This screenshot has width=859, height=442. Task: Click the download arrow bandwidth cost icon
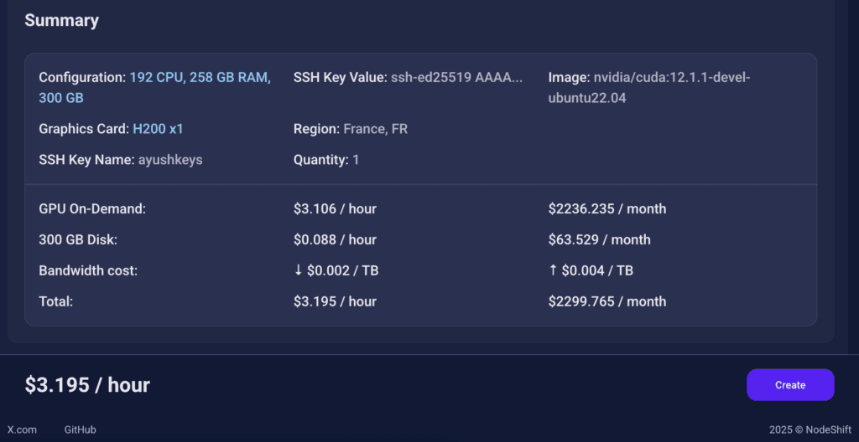click(x=299, y=270)
